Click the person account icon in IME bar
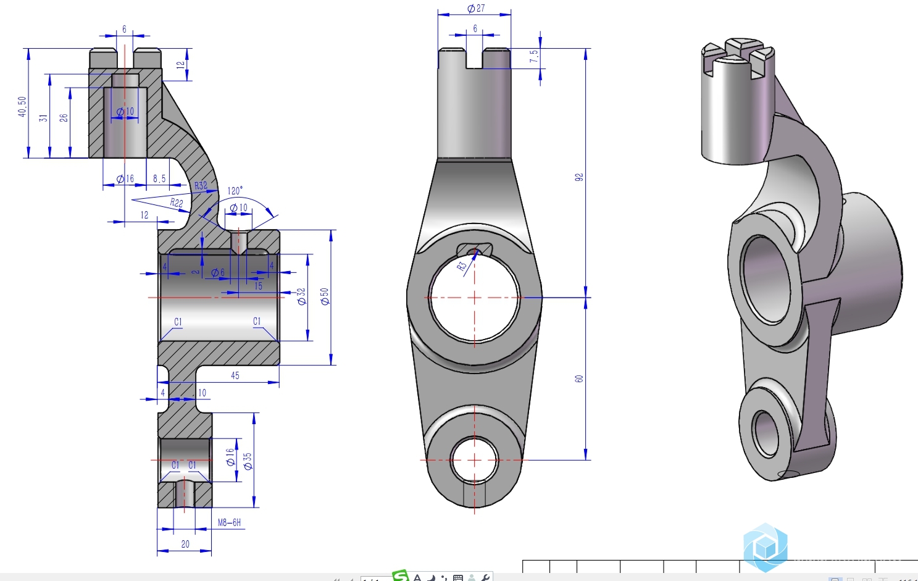Screen dimensions: 918x581 point(472,578)
